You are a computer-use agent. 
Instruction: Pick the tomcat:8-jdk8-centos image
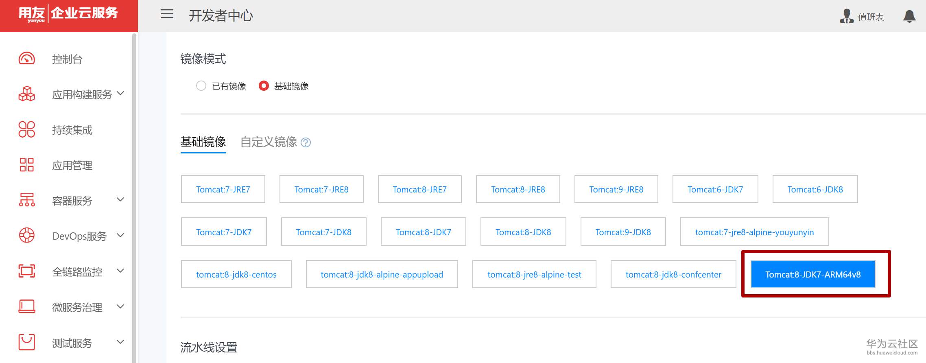click(236, 274)
